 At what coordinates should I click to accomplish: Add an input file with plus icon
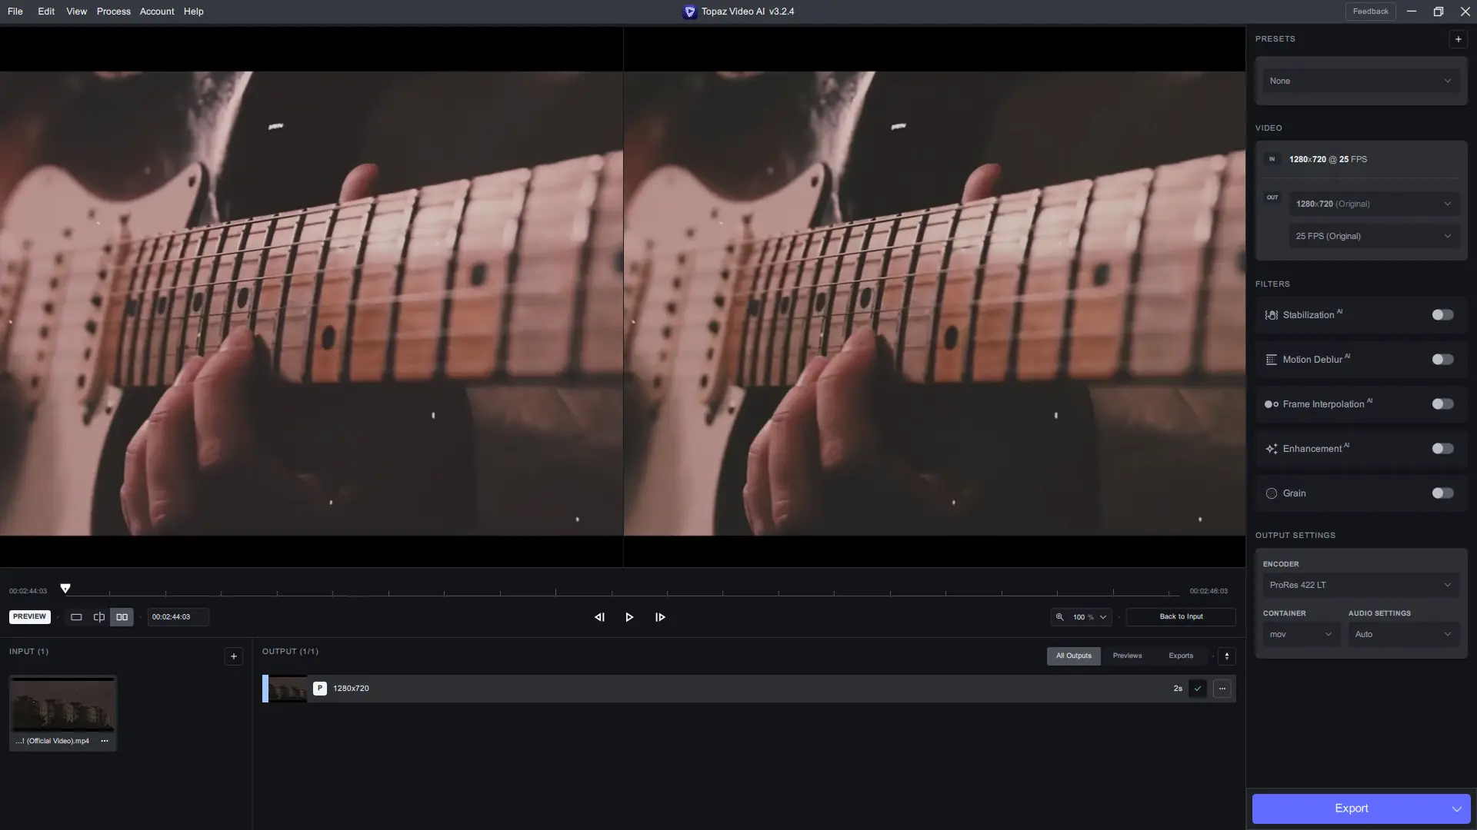pos(234,656)
